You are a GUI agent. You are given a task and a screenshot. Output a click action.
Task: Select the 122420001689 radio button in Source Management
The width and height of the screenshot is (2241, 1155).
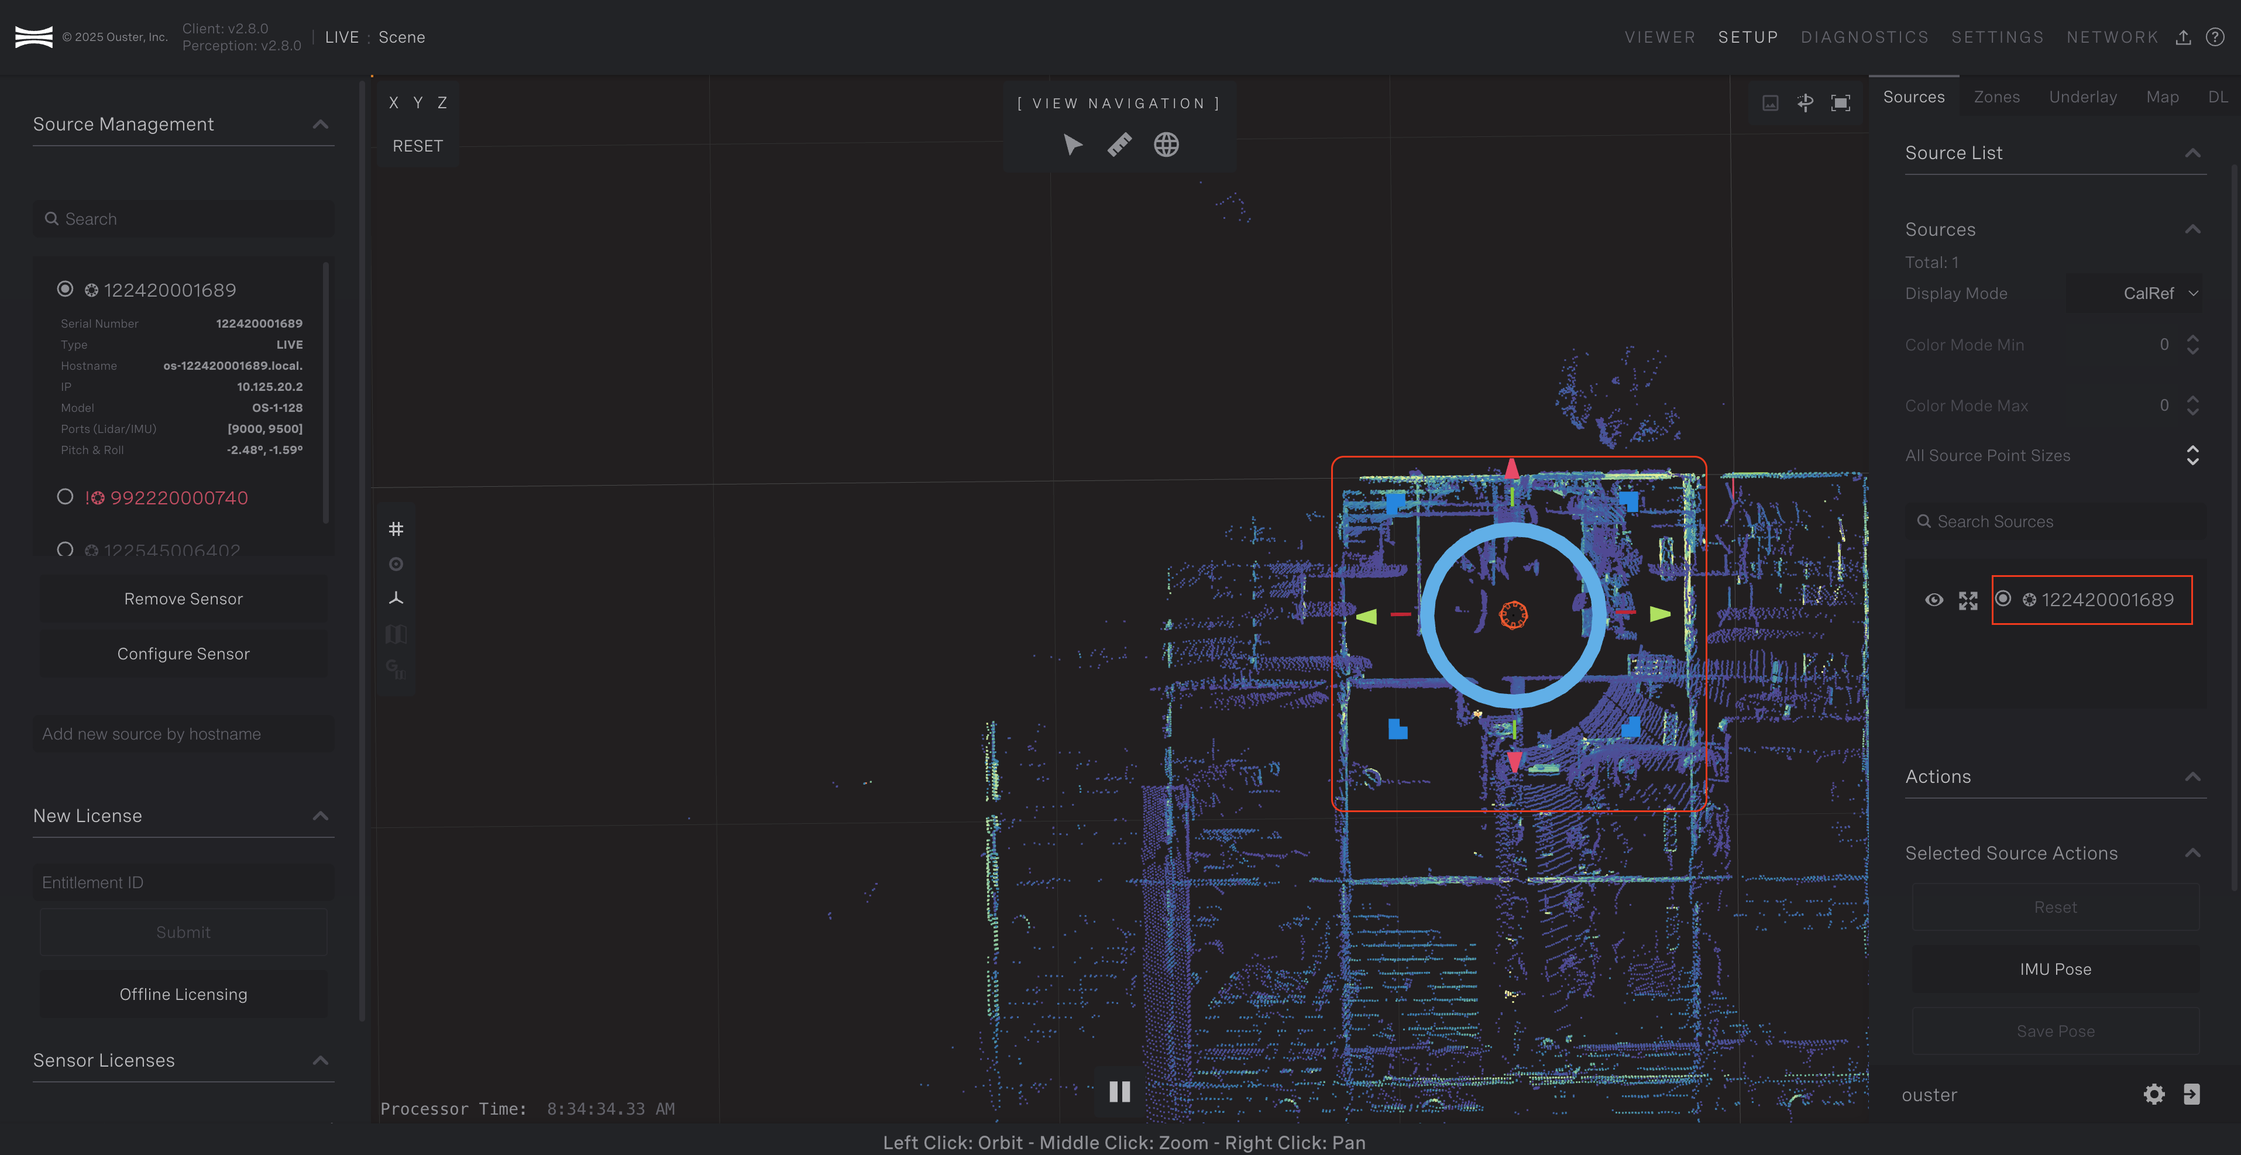[x=66, y=289]
